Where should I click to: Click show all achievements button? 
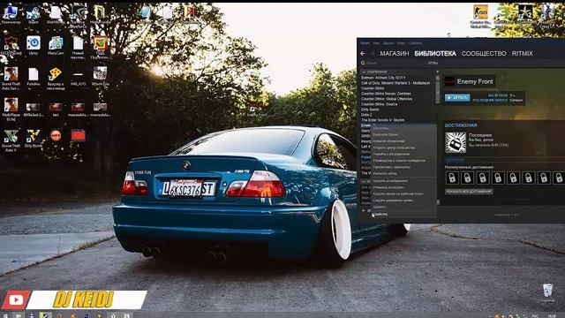(x=469, y=192)
